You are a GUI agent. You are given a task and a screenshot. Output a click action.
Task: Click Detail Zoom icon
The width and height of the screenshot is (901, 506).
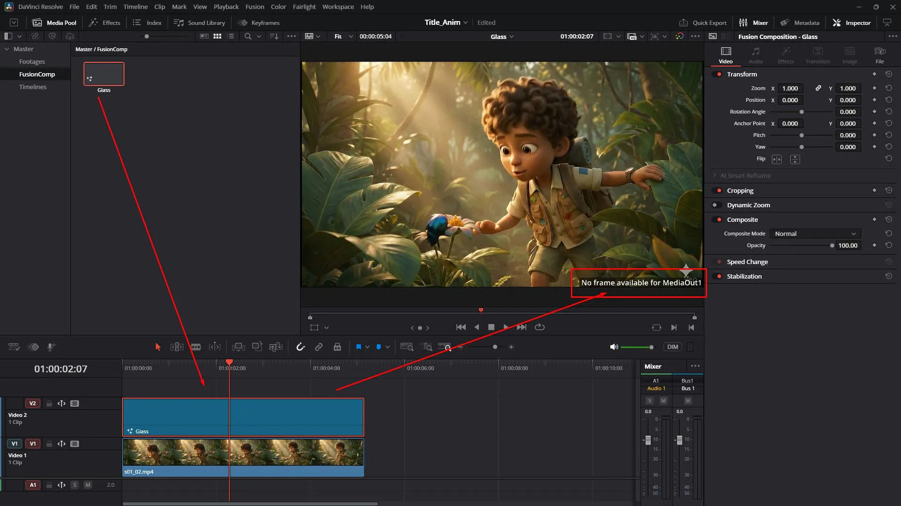point(426,347)
